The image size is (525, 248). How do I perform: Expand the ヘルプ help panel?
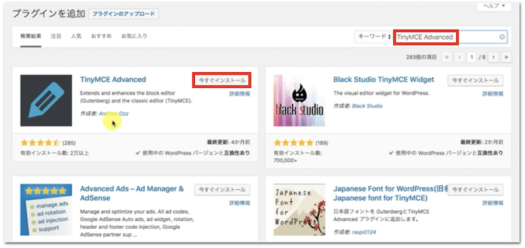coord(494,6)
